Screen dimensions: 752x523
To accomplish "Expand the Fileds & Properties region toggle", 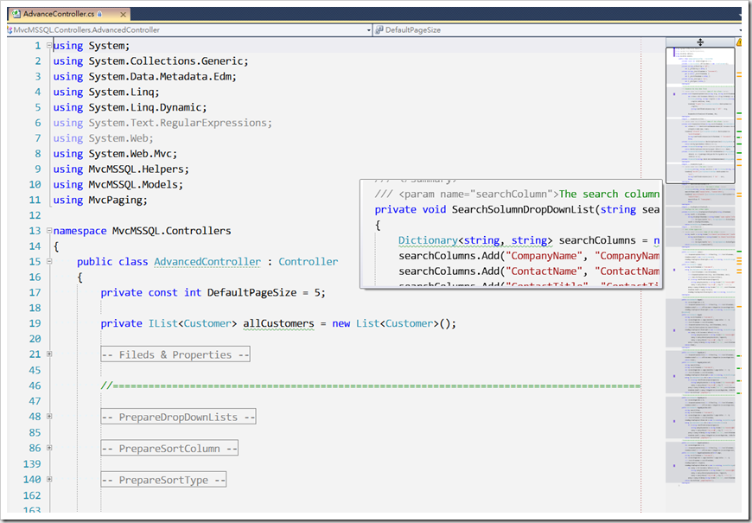I will pyautogui.click(x=49, y=354).
